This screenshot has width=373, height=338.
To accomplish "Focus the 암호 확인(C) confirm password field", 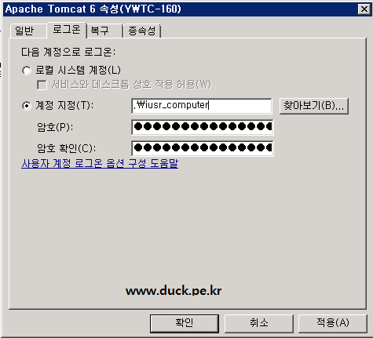I will pyautogui.click(x=203, y=148).
